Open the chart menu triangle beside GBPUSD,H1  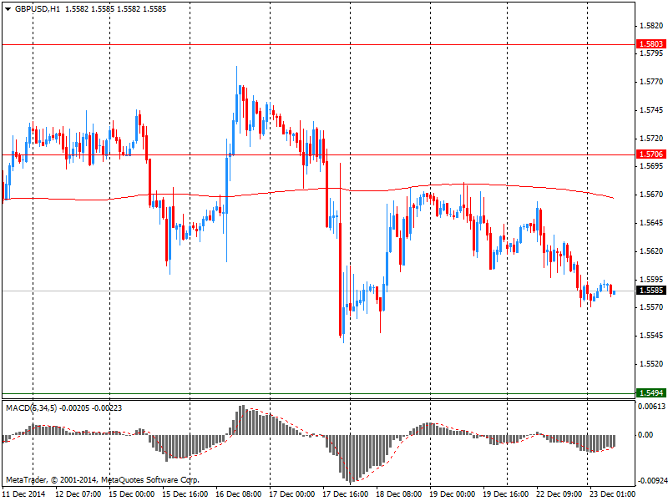point(8,9)
